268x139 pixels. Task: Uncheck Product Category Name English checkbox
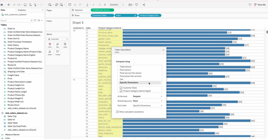(121, 91)
